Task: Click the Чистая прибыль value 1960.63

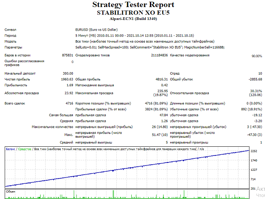Action: point(67,79)
